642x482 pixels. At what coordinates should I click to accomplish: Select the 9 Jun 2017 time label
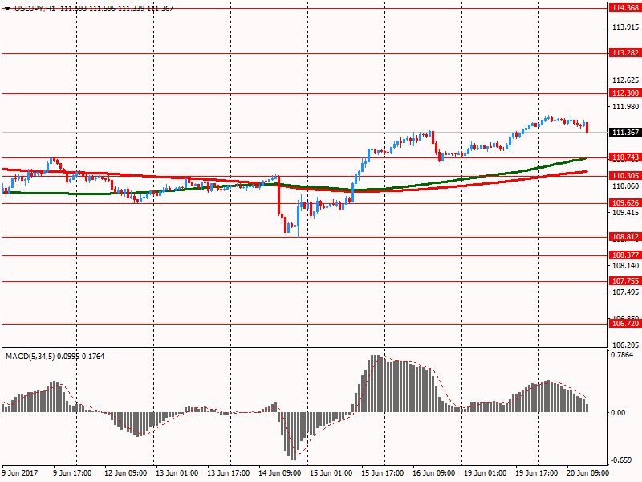tap(20, 473)
